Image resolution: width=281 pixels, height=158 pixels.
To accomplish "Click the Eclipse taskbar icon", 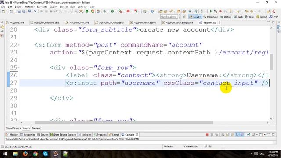I will [x=55, y=154].
